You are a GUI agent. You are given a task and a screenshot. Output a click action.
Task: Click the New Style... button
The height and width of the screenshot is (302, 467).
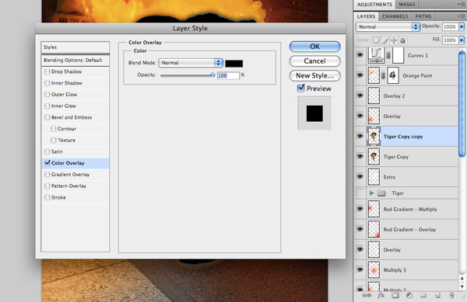tap(314, 75)
